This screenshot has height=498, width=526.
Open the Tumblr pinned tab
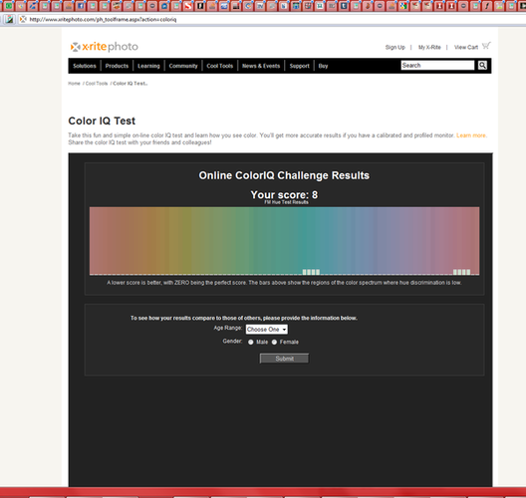coord(344,6)
